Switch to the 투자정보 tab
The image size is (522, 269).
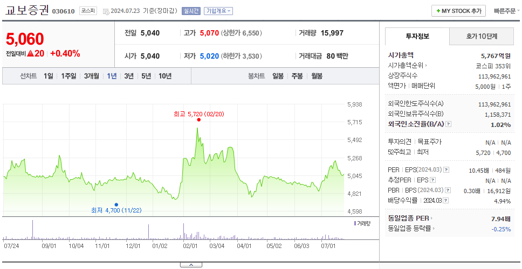417,37
